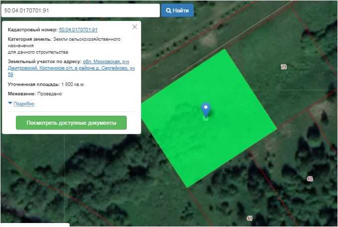Click parcel label 61 on map
Screen dimensions: 338x227
(250, 218)
